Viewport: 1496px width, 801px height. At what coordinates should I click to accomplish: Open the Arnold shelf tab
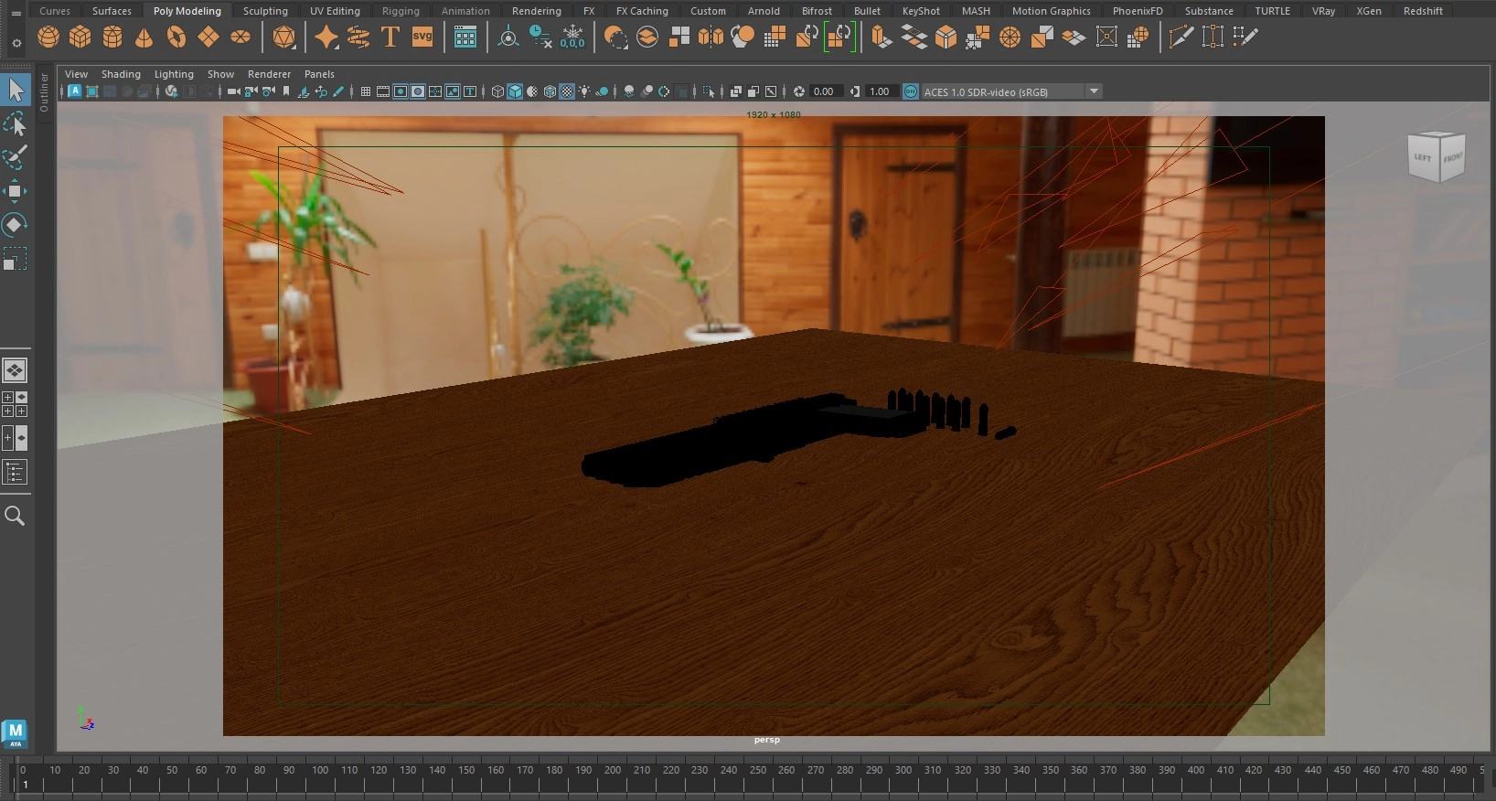coord(764,11)
